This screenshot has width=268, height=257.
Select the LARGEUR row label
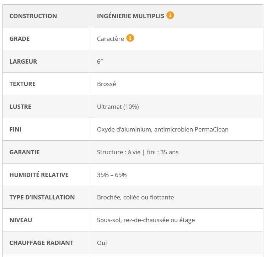pyautogui.click(x=23, y=61)
